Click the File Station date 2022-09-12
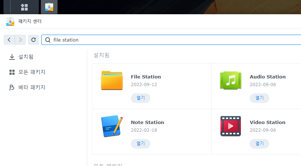The width and height of the screenshot is (301, 166). pos(144,85)
